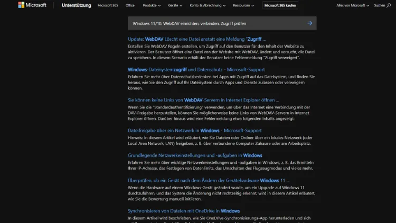This screenshot has width=396, height=223.
Task: Go to Office menu item
Action: pyautogui.click(x=130, y=5)
